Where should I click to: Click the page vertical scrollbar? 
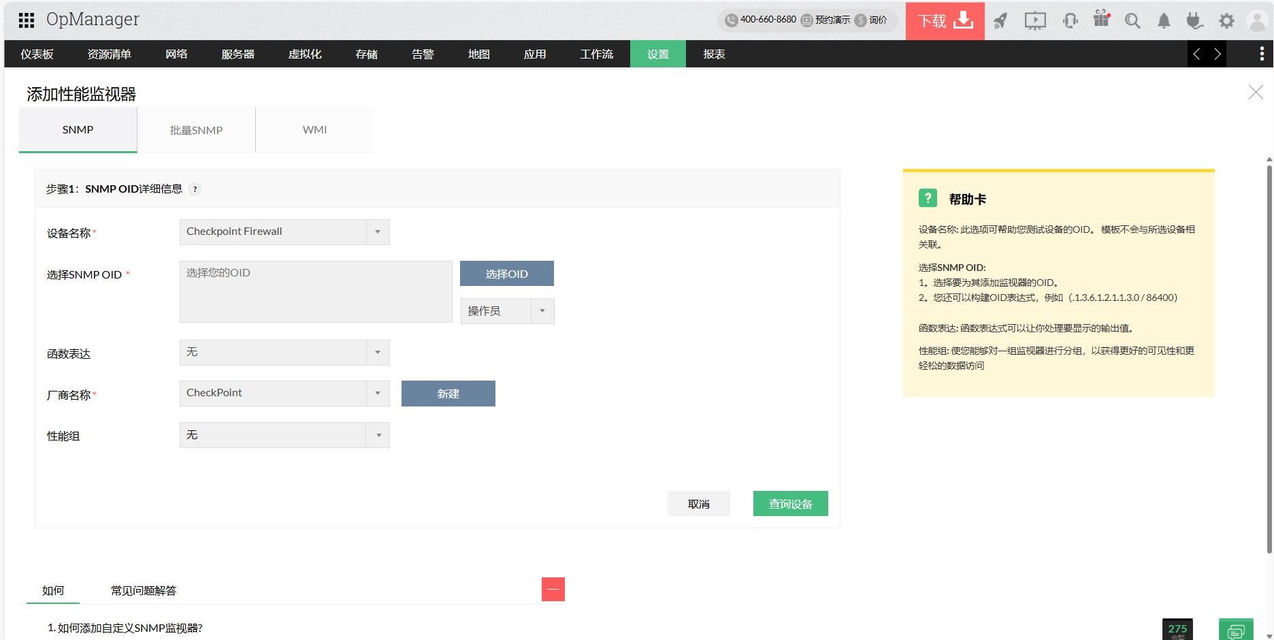[1269, 358]
